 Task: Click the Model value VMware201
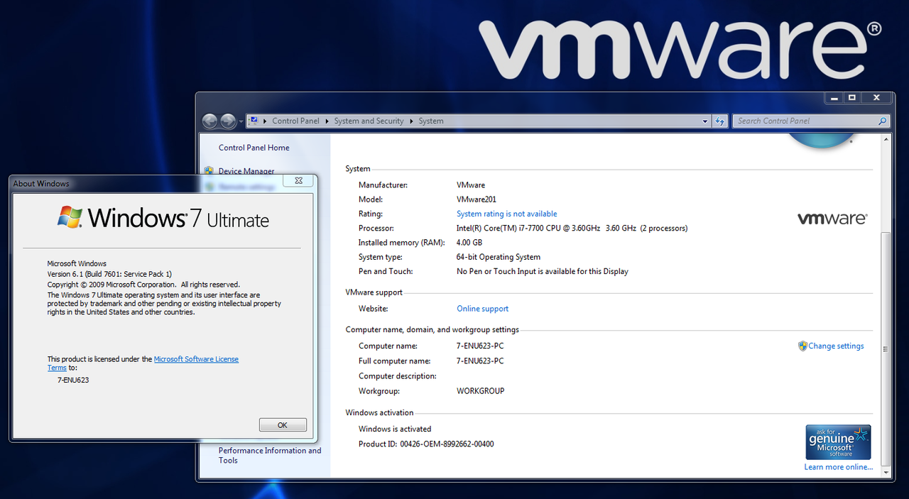[x=477, y=199]
